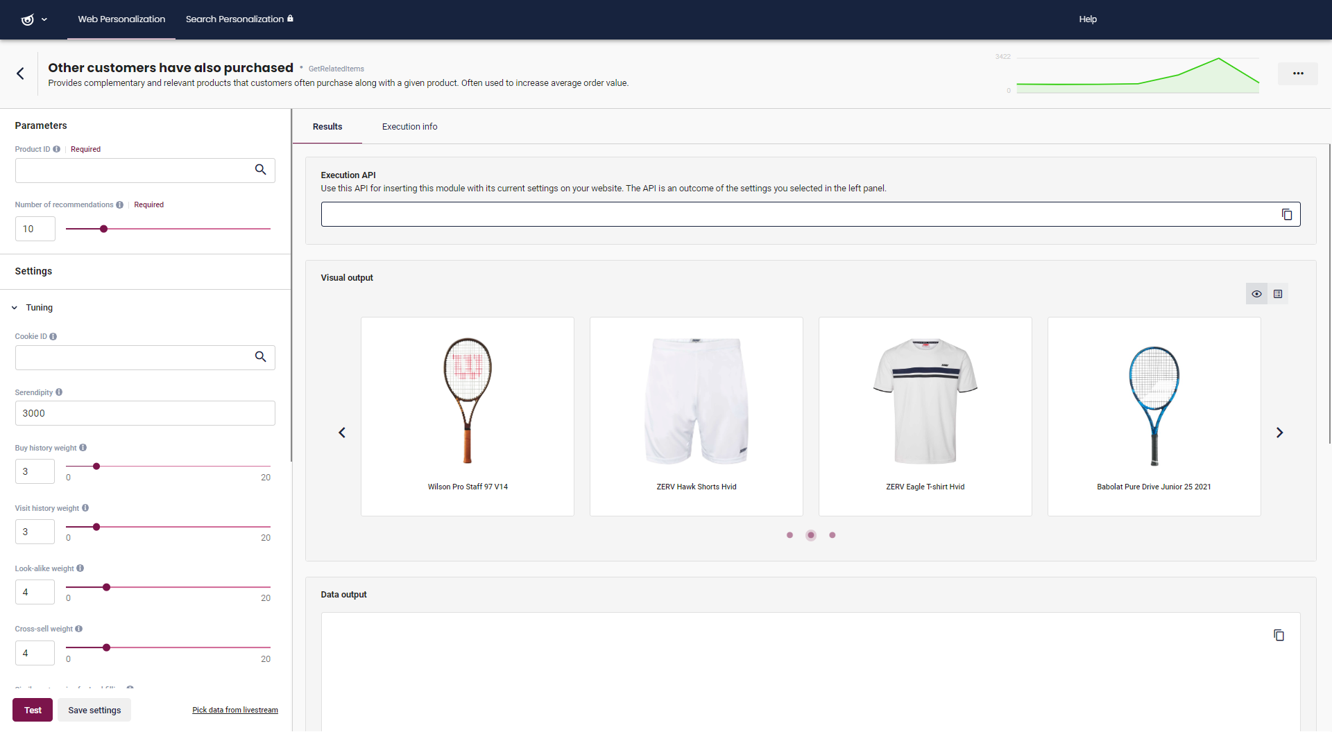Click the Serendipity value field
This screenshot has height=732, width=1332.
[x=145, y=413]
